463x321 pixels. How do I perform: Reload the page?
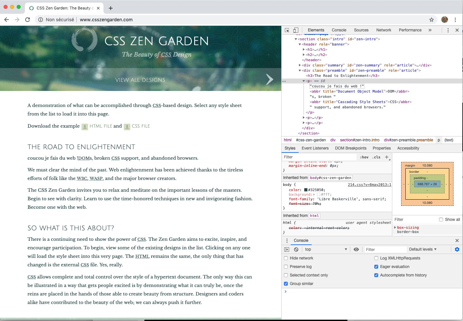pyautogui.click(x=28, y=20)
